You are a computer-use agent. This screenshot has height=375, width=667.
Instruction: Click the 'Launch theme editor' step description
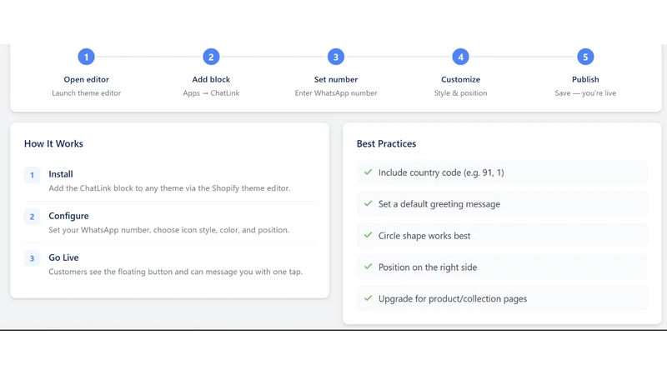pyautogui.click(x=87, y=93)
